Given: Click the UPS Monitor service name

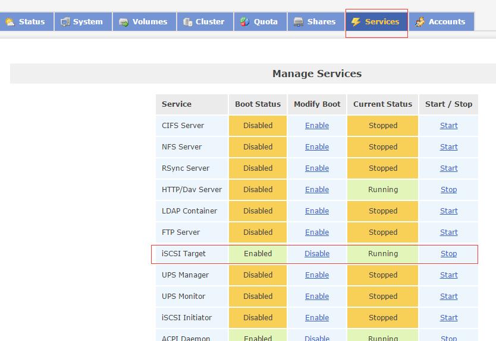Looking at the screenshot, I should click(183, 296).
